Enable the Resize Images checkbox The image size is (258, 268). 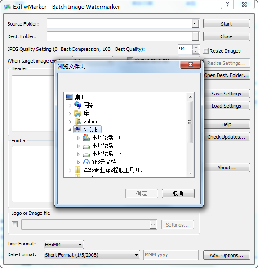point(205,51)
